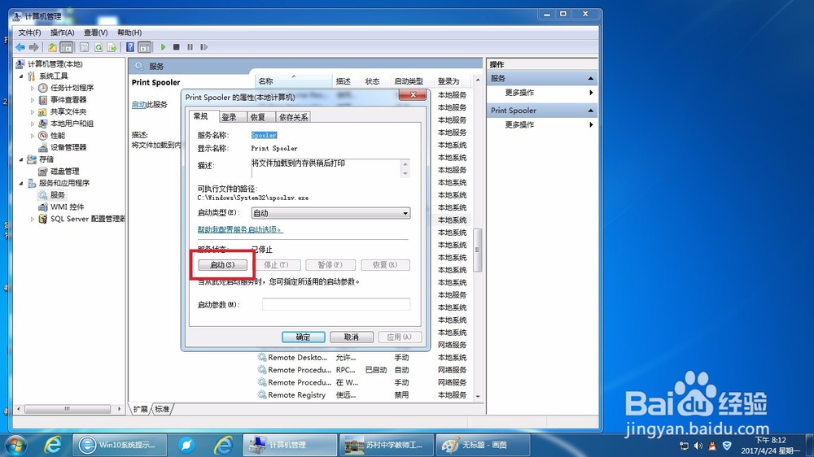Viewport: 814px width, 457px height.
Task: Open the Windows Start button
Action: (15, 446)
